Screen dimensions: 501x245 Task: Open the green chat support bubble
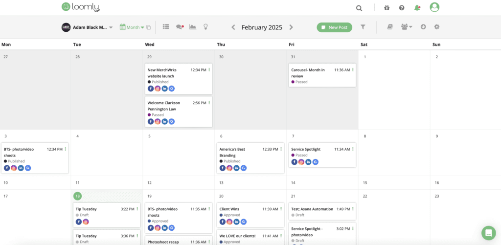coord(488,232)
